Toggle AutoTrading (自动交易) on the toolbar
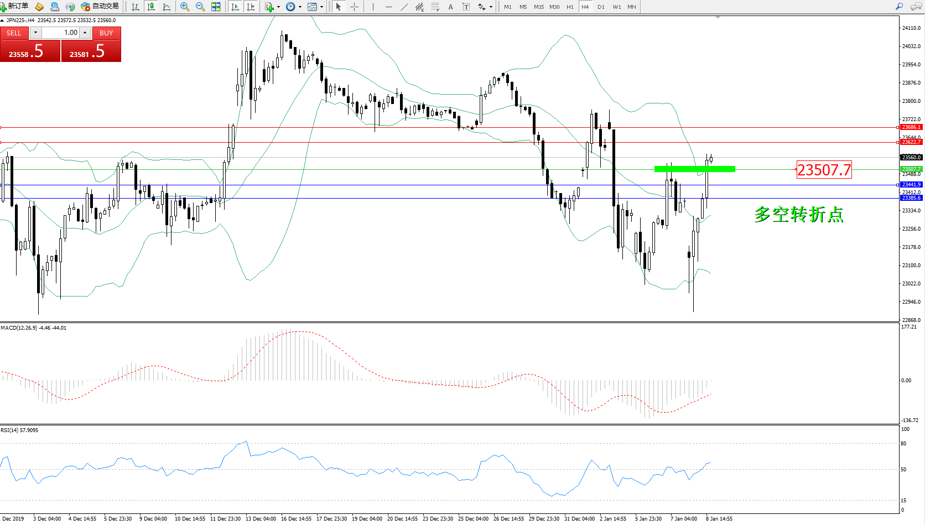Viewport: 925px width, 525px height. [x=100, y=7]
